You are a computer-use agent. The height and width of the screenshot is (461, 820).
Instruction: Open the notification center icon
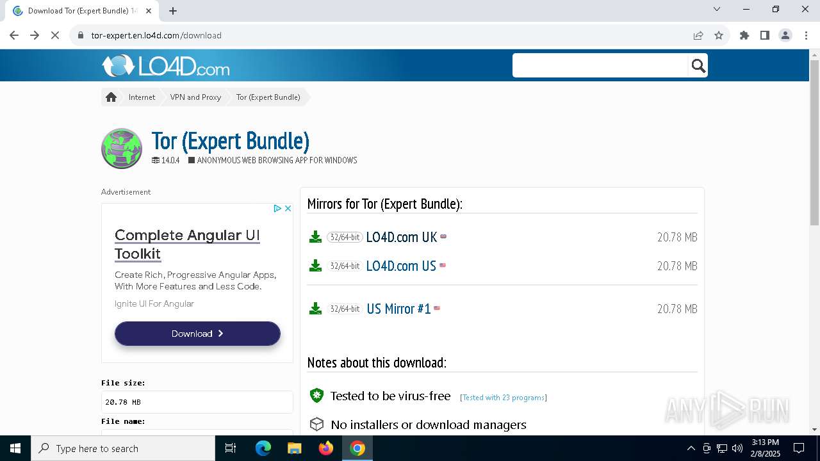[x=799, y=448]
